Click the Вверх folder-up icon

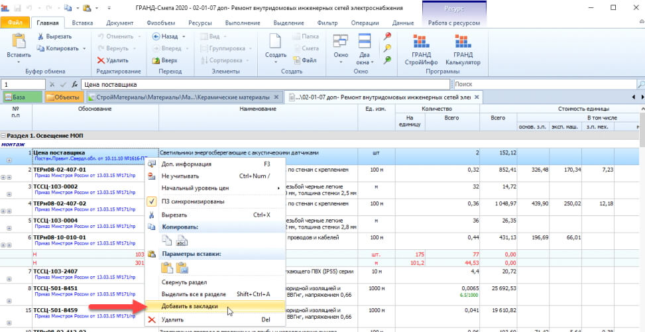(x=156, y=60)
